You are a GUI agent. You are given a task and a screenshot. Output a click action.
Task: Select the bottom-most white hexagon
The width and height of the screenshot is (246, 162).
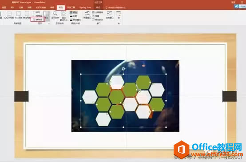[x=103, y=119]
